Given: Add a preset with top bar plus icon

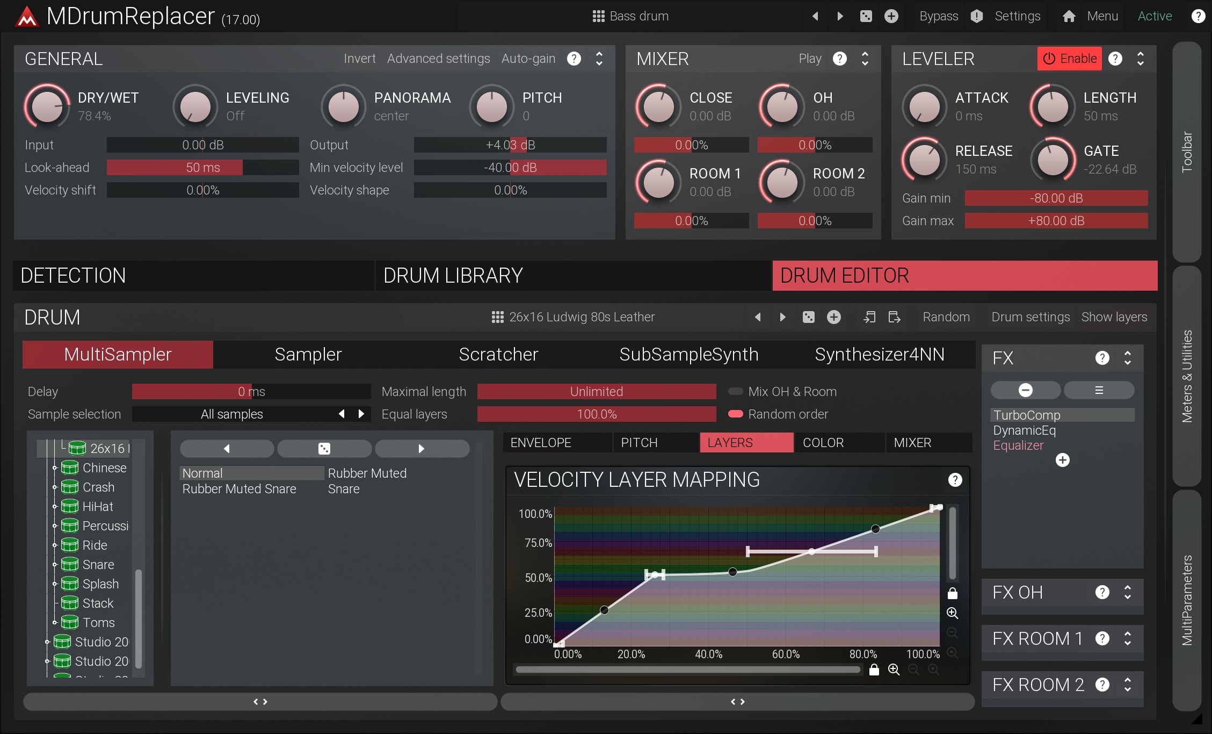Looking at the screenshot, I should coord(891,16).
